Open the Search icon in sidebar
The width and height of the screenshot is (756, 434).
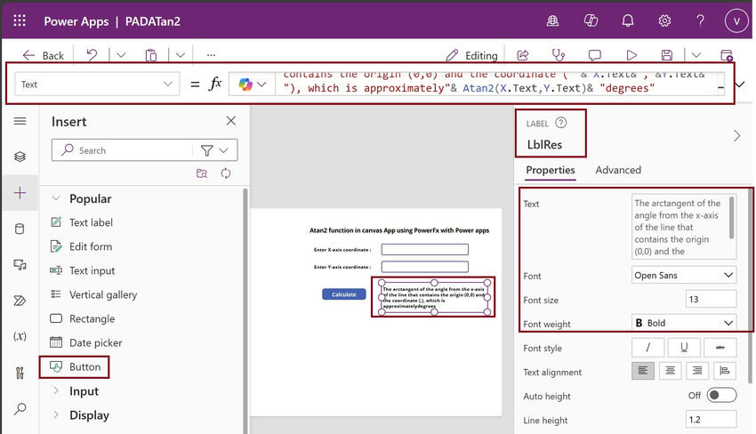click(20, 409)
